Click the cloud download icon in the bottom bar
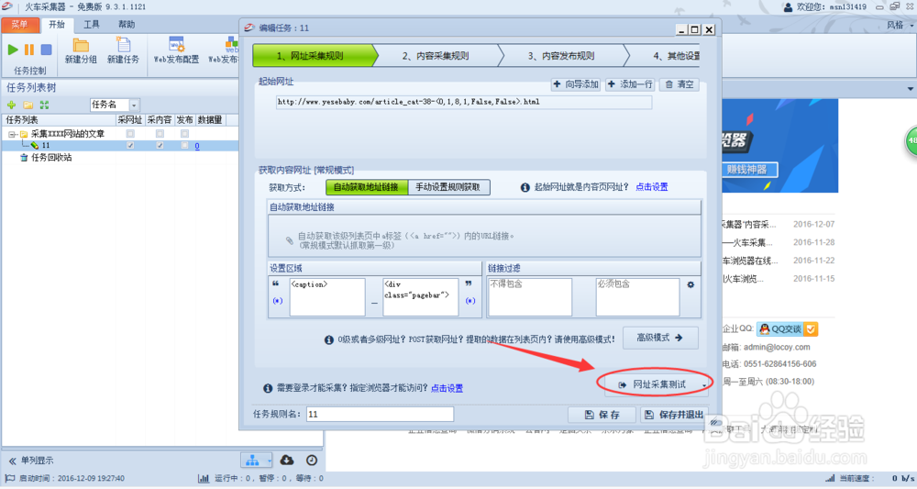This screenshot has width=917, height=489. coord(286,461)
